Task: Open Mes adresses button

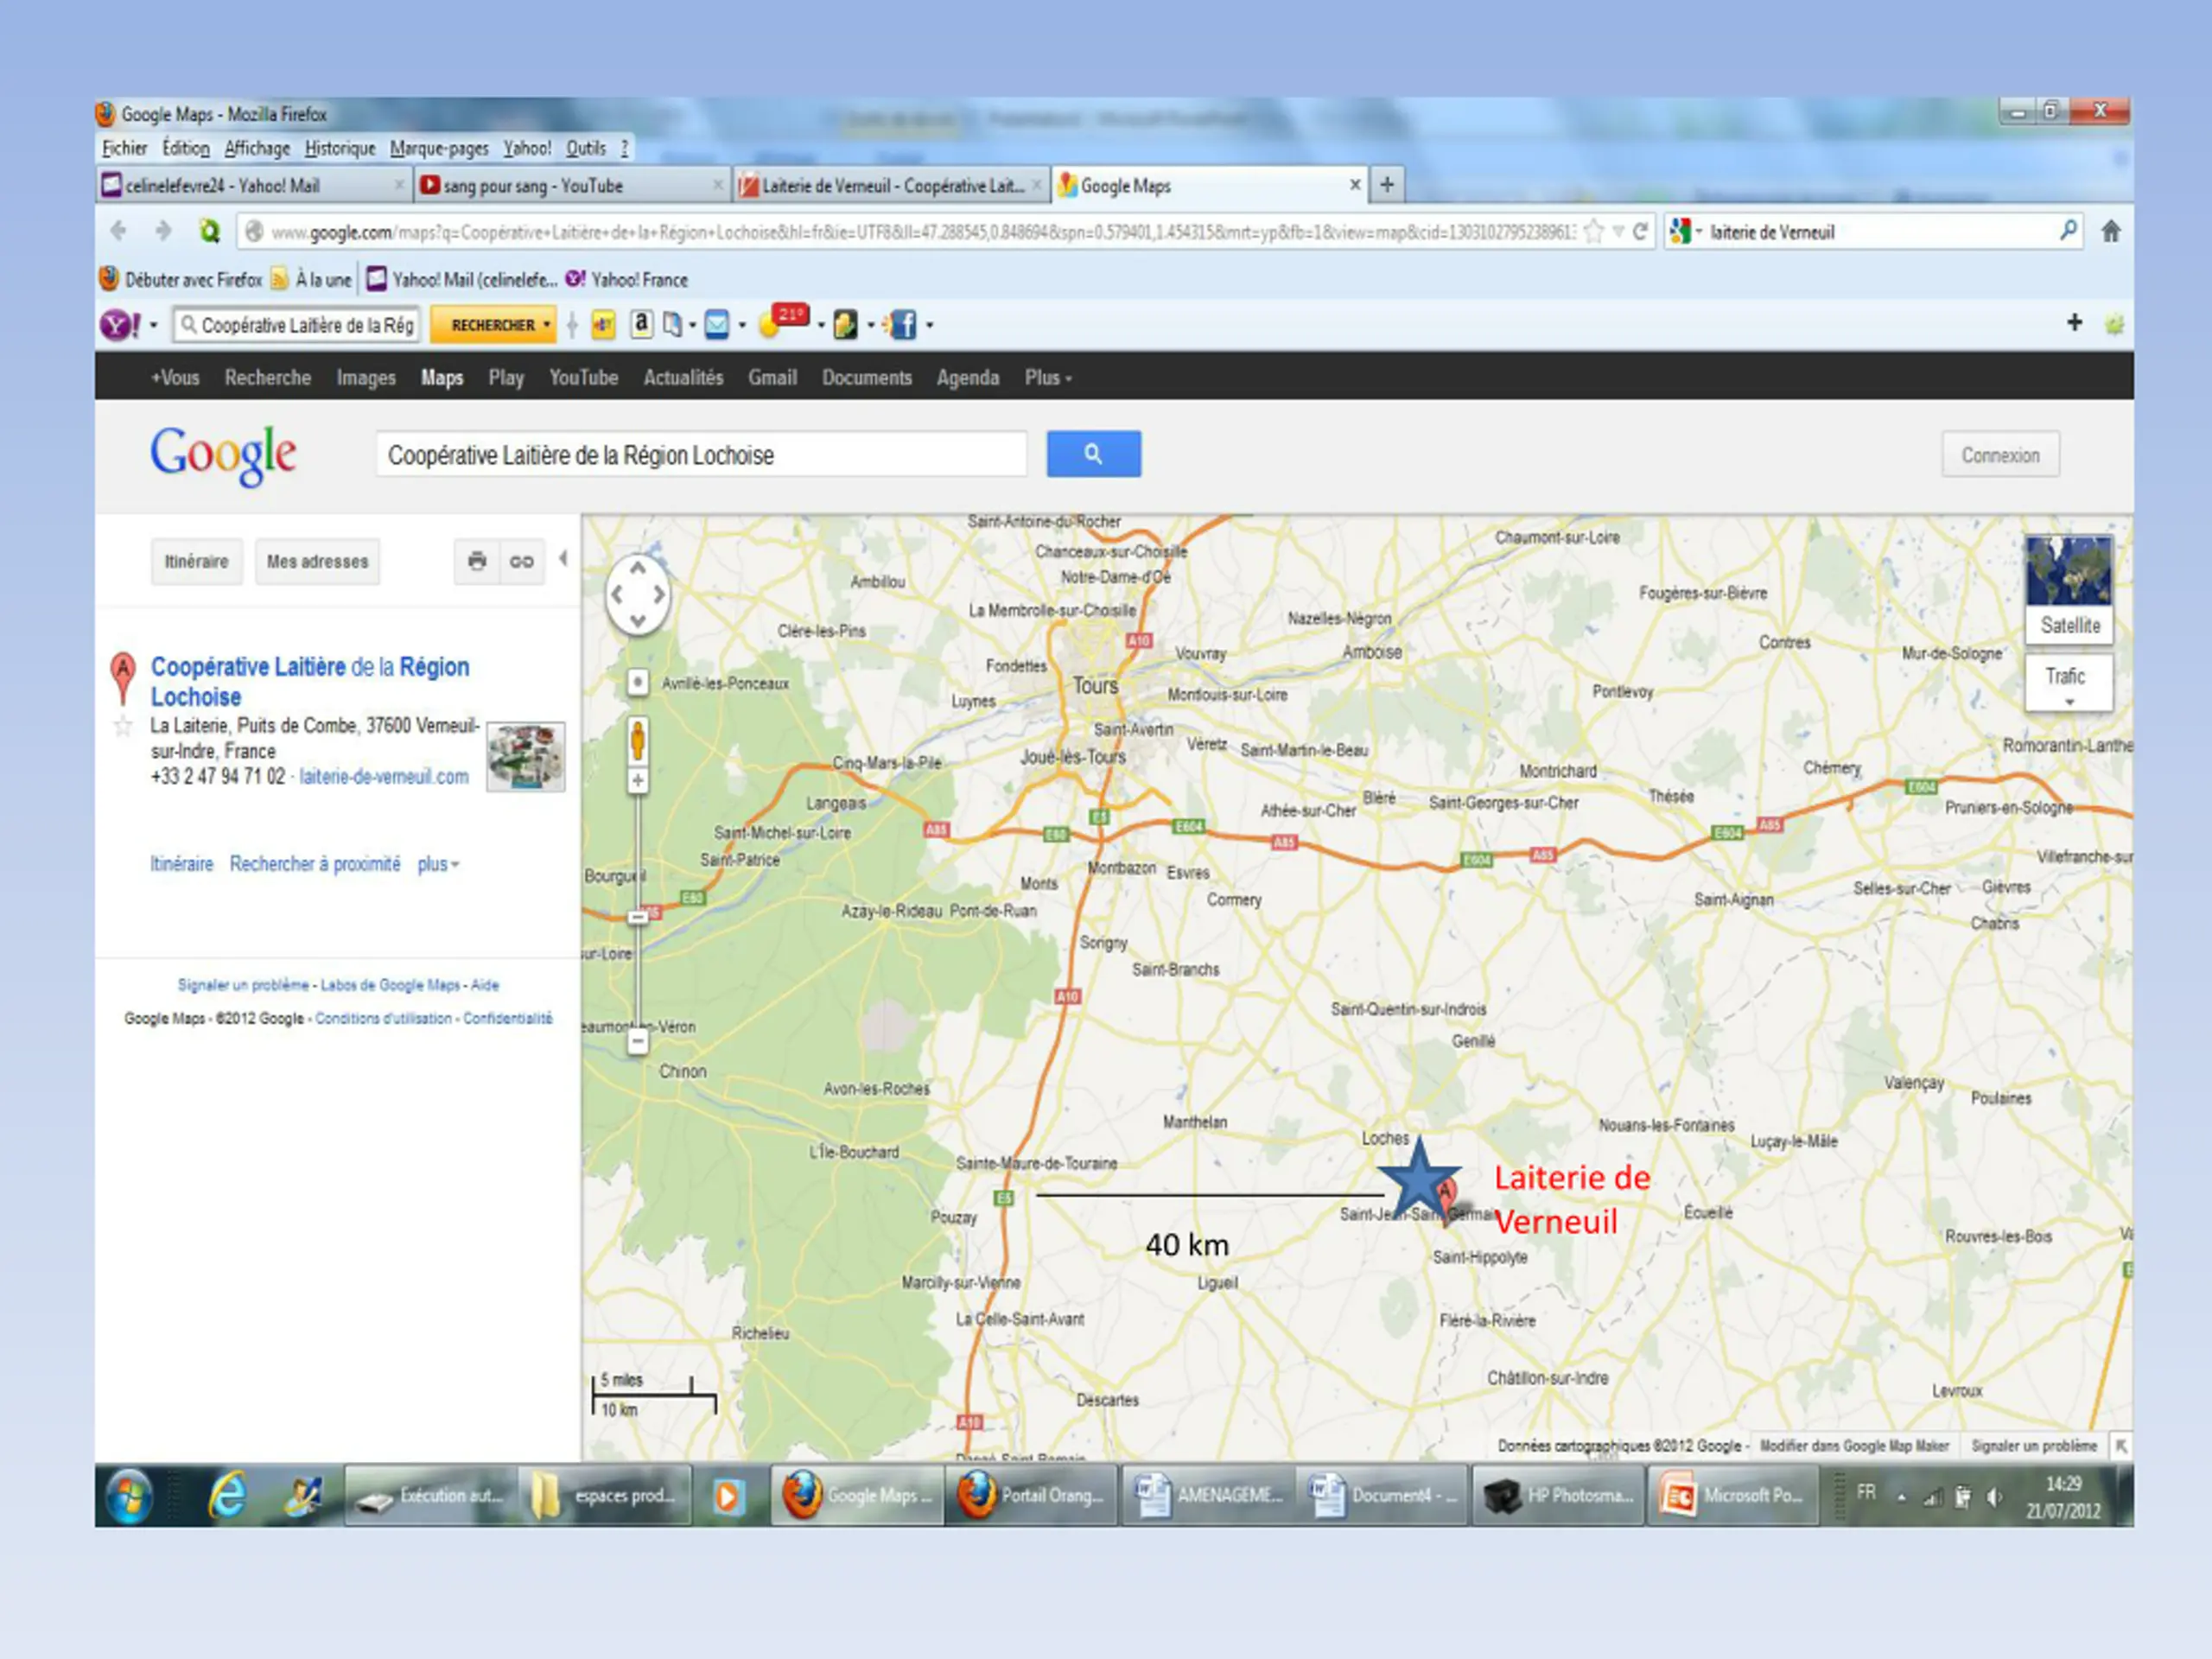Action: tap(317, 561)
